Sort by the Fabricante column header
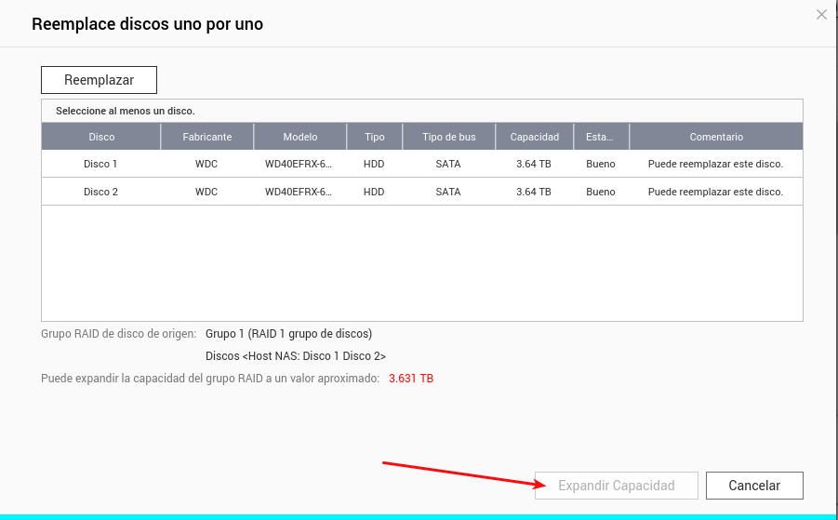838x520 pixels. [206, 137]
